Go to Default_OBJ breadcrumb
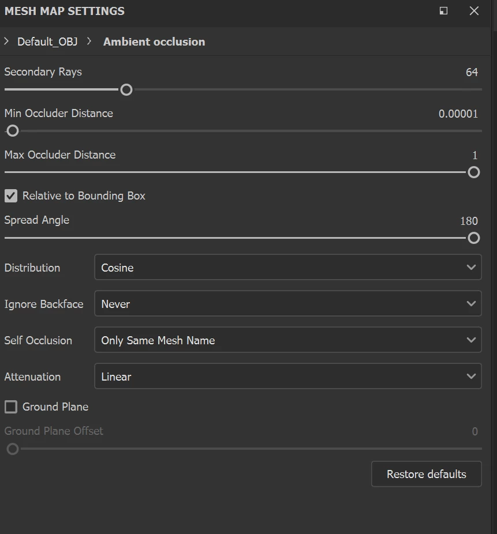The width and height of the screenshot is (497, 534). click(47, 42)
